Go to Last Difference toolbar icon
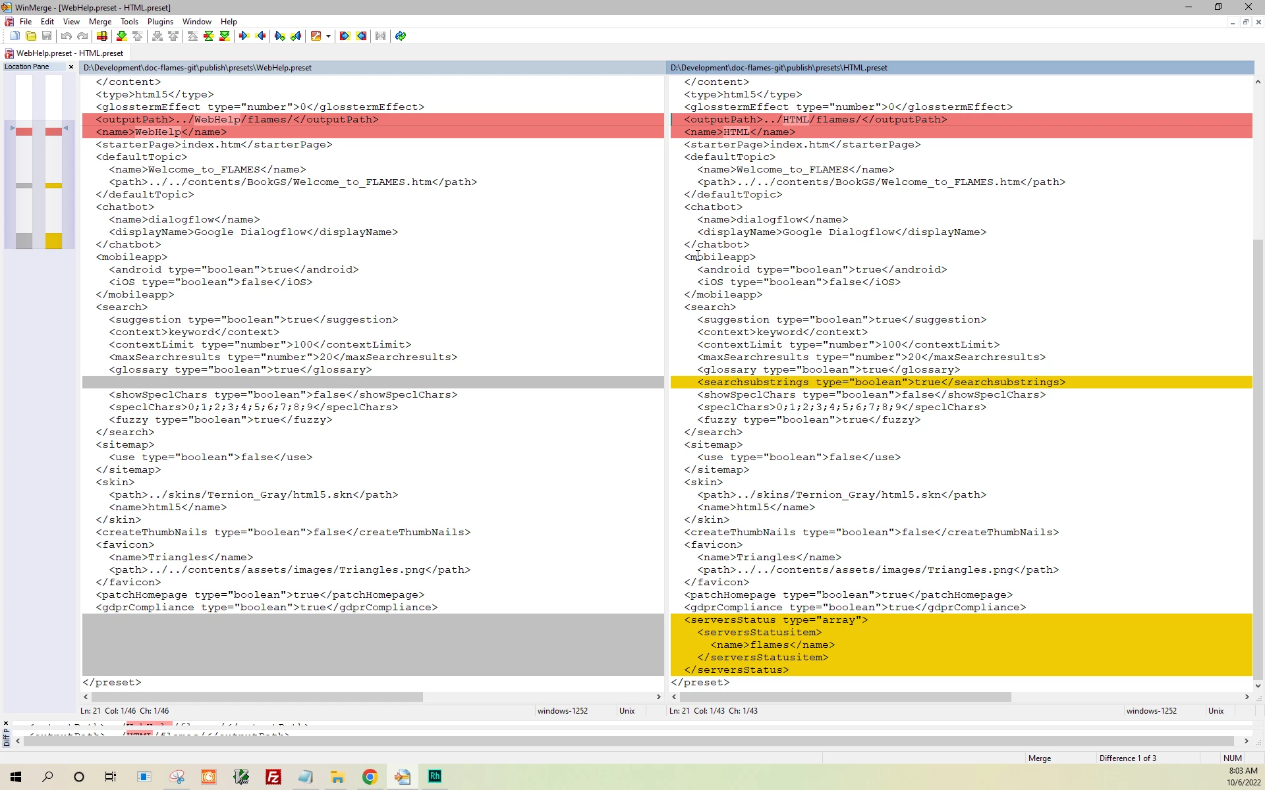 point(225,36)
